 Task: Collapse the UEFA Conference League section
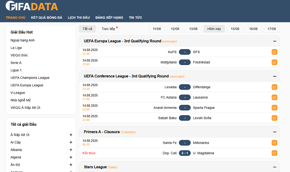tap(275, 76)
